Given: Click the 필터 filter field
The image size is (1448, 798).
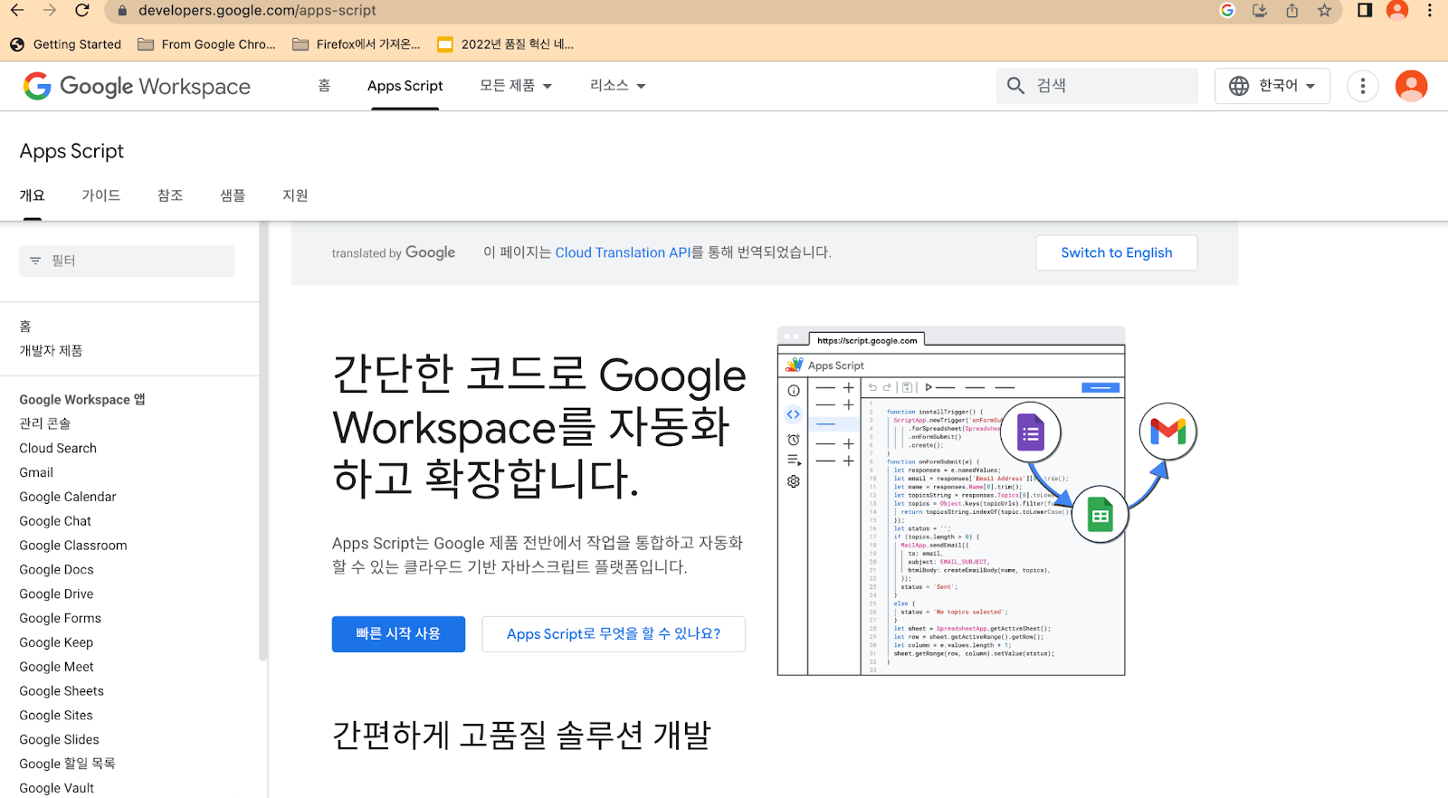Looking at the screenshot, I should 127,261.
